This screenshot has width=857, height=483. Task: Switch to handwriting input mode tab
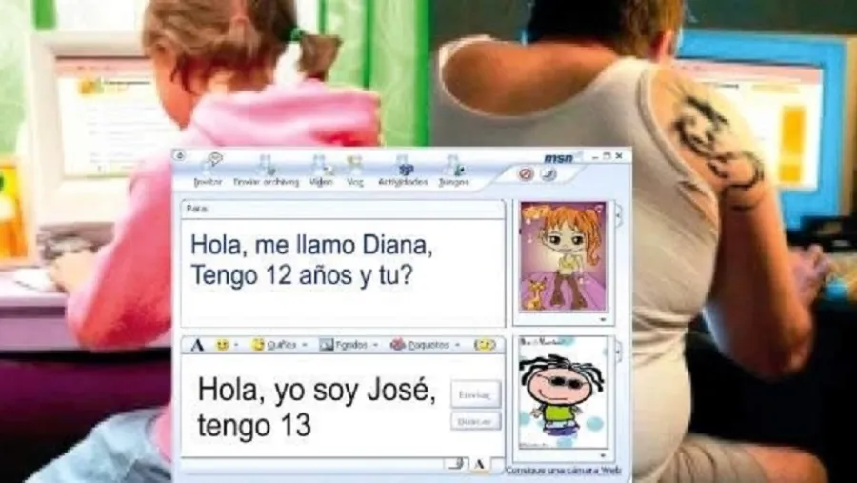(457, 464)
